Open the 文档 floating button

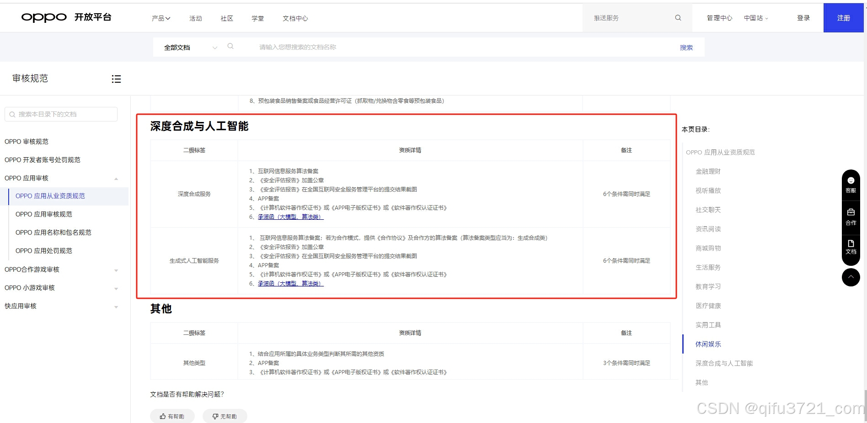[851, 247]
